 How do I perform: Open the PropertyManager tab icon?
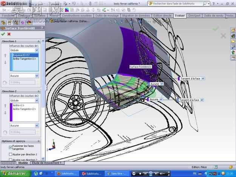pos(10,23)
